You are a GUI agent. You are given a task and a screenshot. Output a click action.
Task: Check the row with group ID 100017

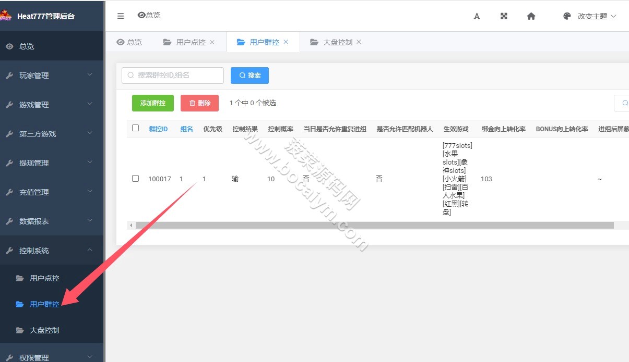point(136,179)
